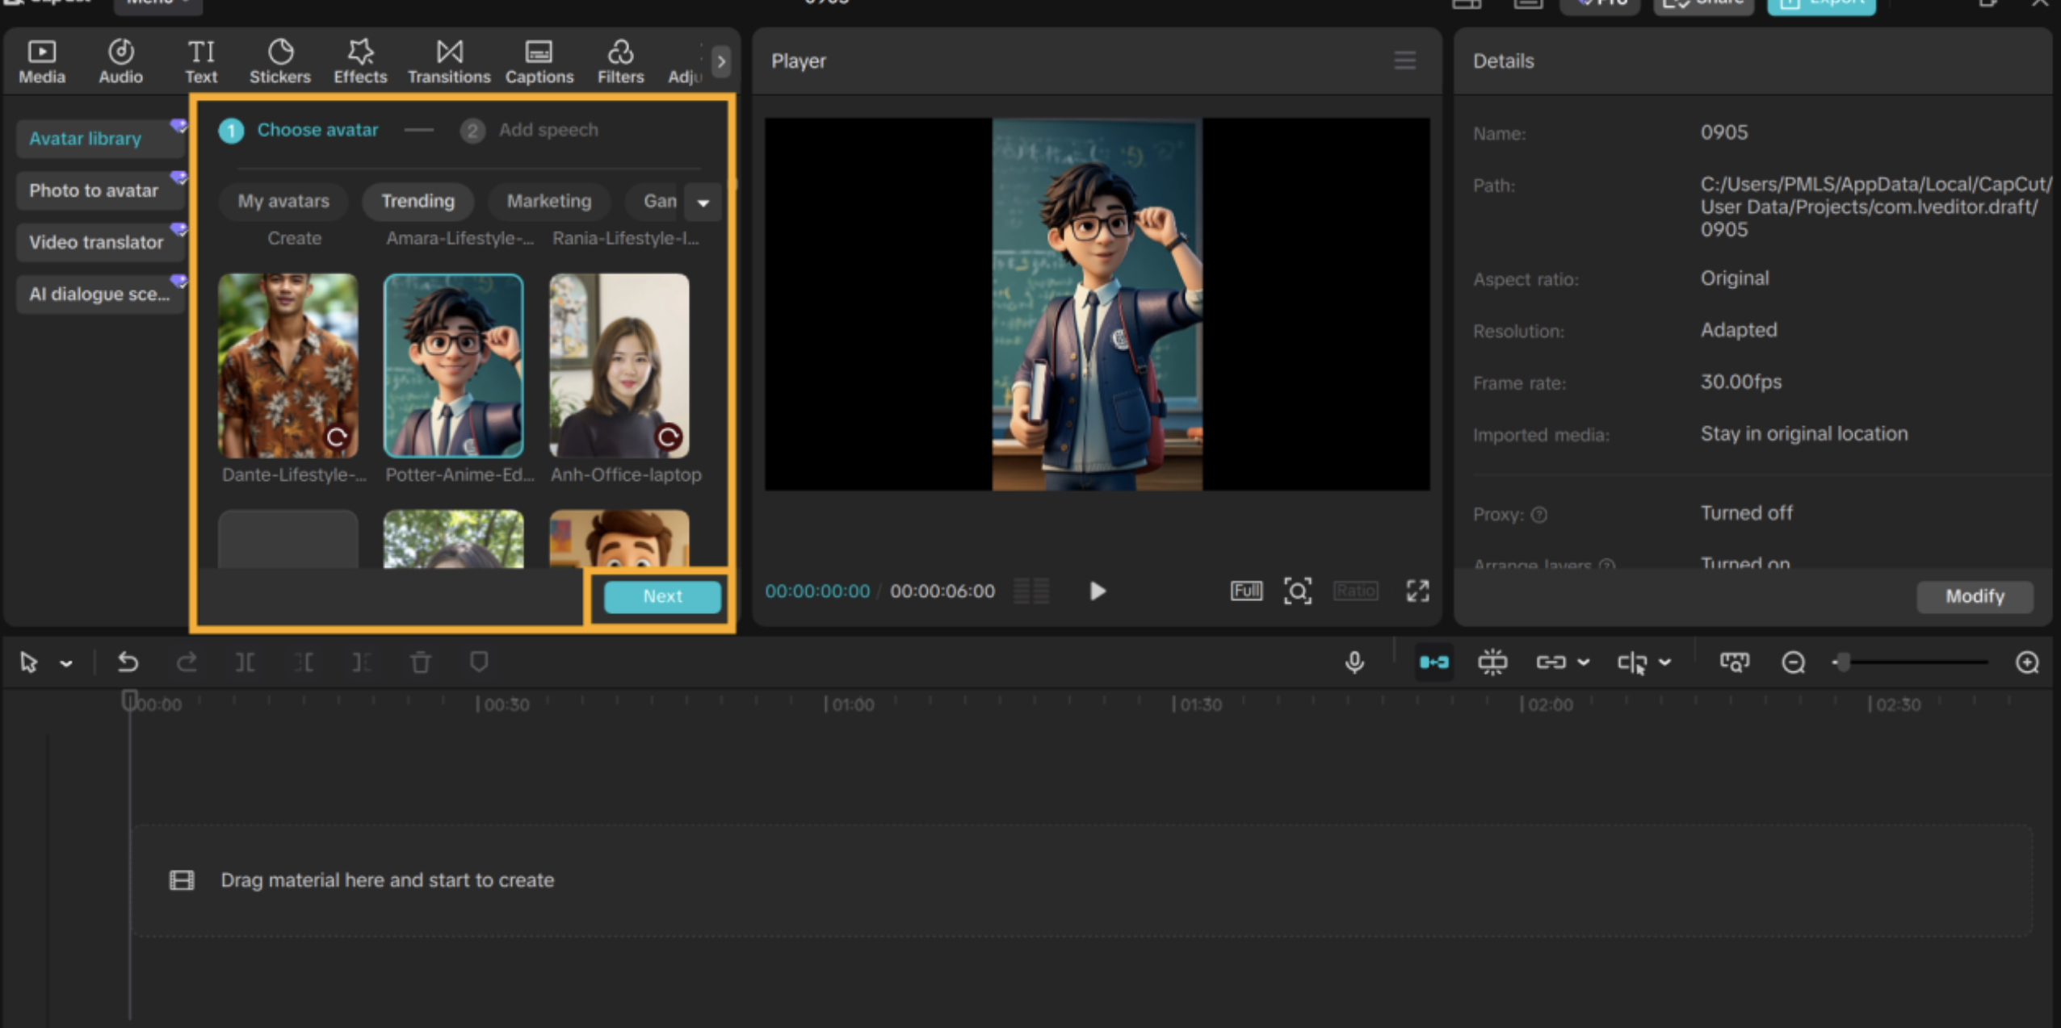Toggle the auto snapping button
Viewport: 2061px width, 1028px height.
tap(1492, 662)
